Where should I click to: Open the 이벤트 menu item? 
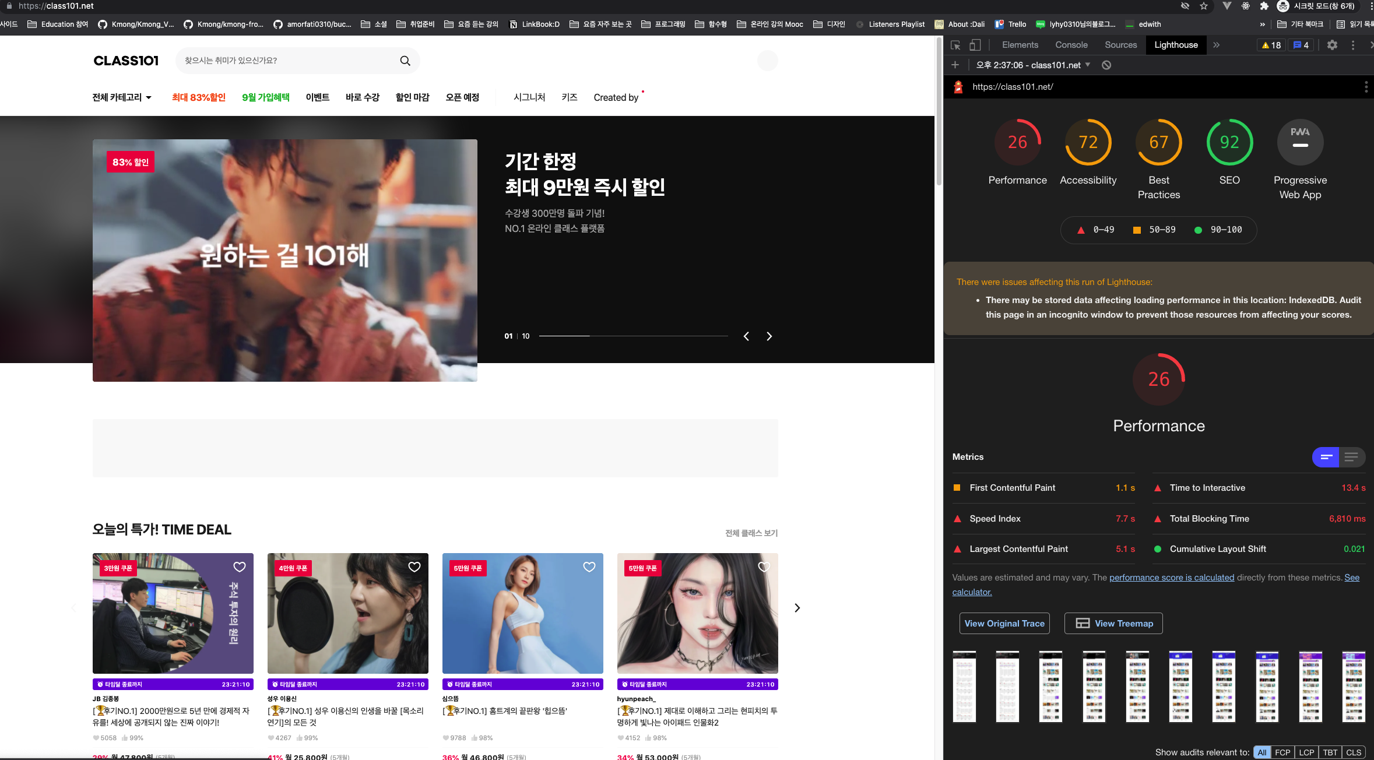[x=317, y=97]
